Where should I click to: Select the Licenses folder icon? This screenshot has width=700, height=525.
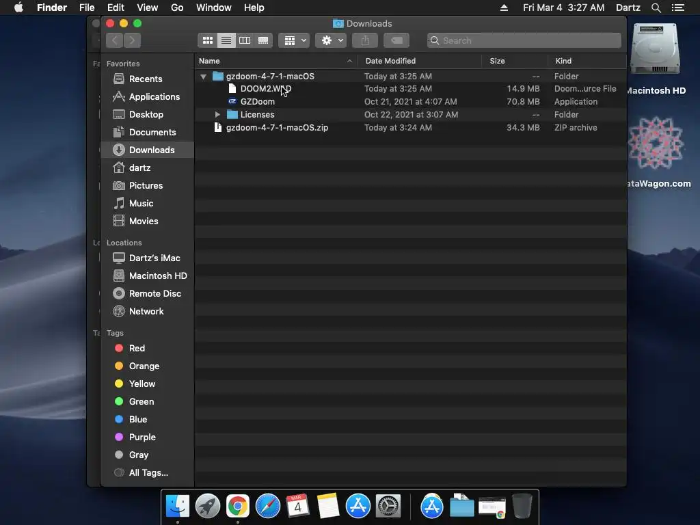click(x=232, y=115)
